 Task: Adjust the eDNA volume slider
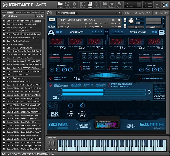click(63, 128)
